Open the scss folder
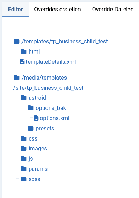Image resolution: width=139 pixels, height=198 pixels. (31, 179)
